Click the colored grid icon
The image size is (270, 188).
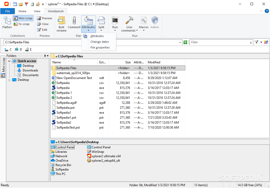266,42
